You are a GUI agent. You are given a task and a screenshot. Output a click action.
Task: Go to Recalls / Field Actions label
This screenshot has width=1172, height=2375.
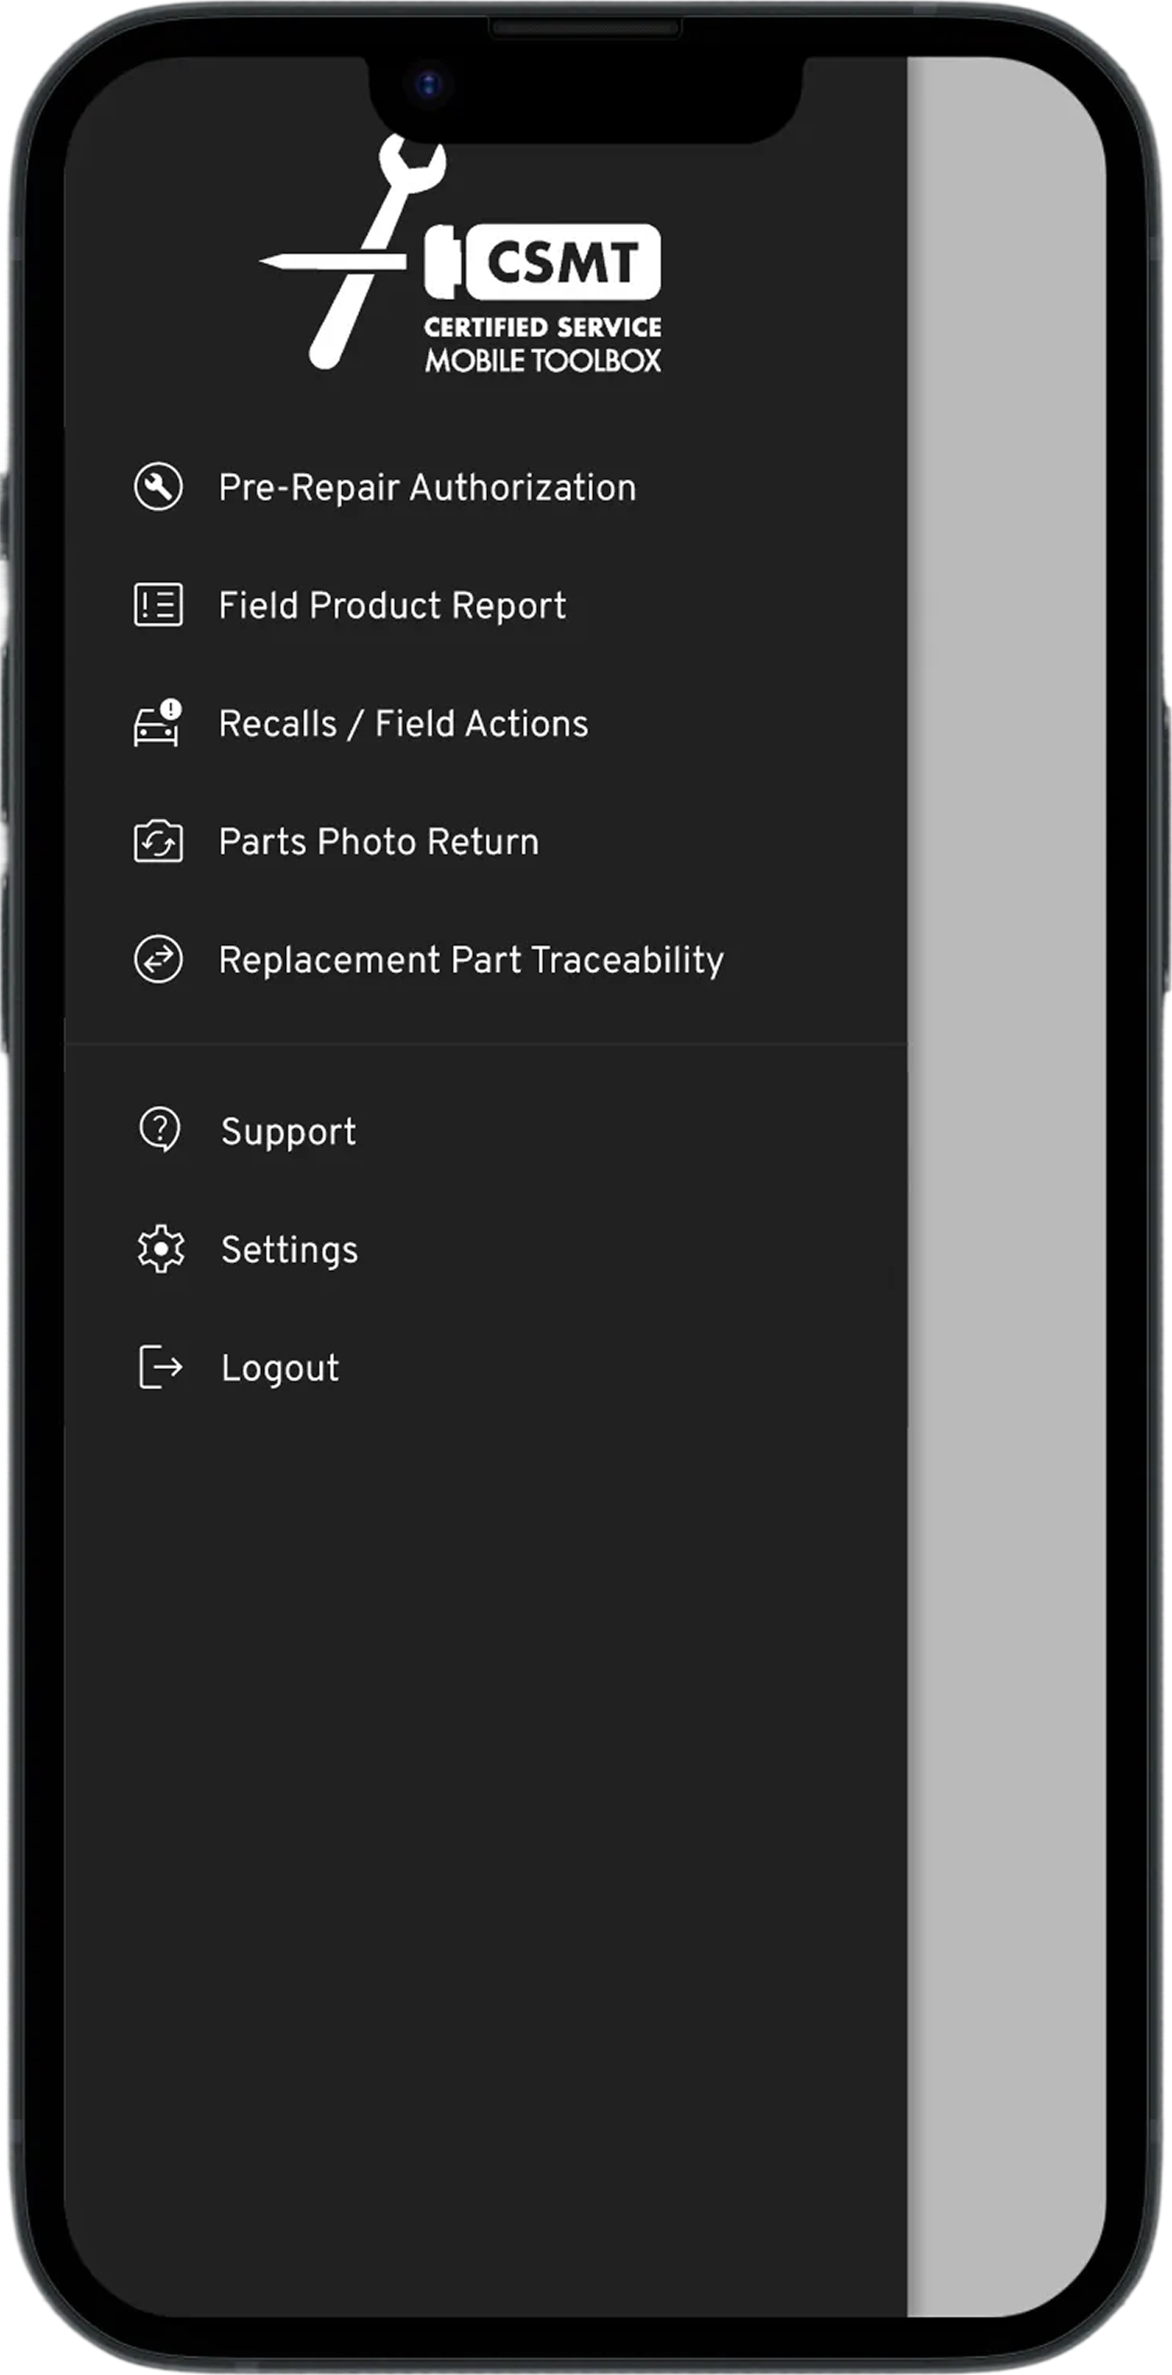(403, 724)
